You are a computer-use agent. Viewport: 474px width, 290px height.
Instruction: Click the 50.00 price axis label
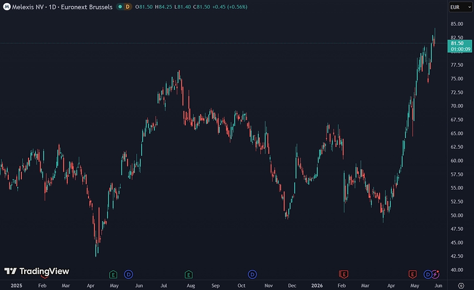(457, 215)
